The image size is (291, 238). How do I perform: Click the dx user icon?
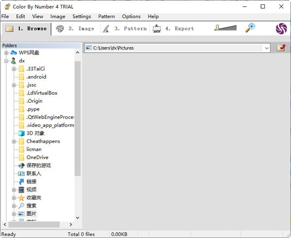coord(13,61)
